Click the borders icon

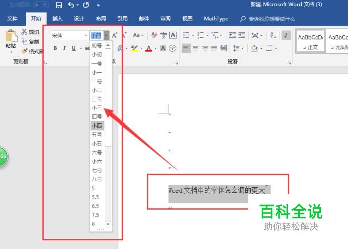[269, 48]
